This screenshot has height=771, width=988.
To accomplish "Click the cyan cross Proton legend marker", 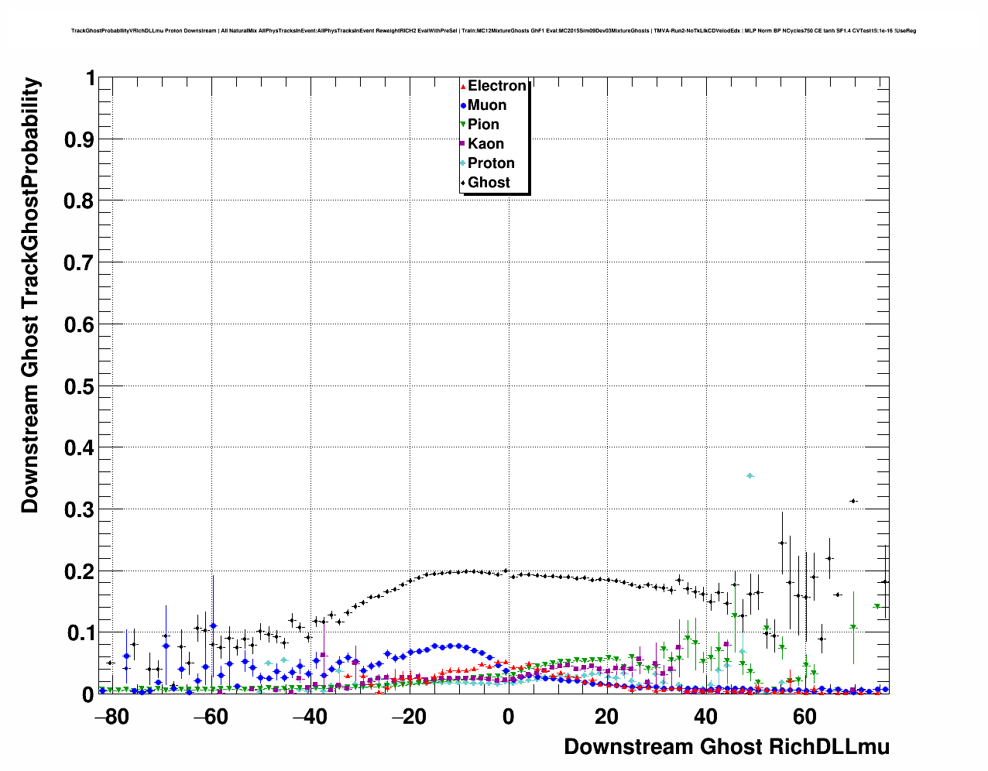I will click(463, 163).
